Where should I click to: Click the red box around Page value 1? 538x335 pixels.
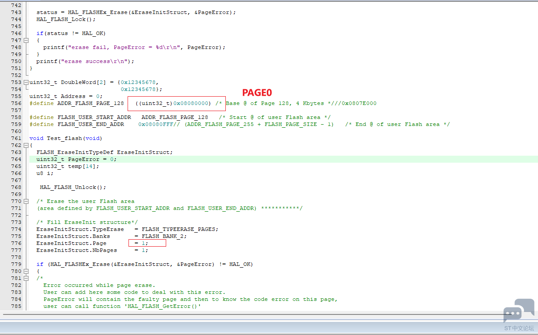147,243
